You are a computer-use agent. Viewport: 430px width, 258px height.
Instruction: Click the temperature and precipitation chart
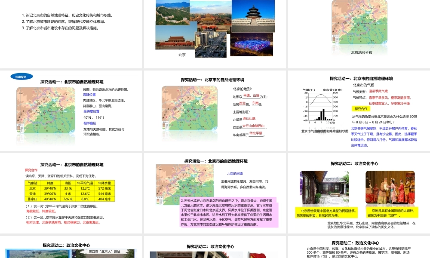click(323, 107)
